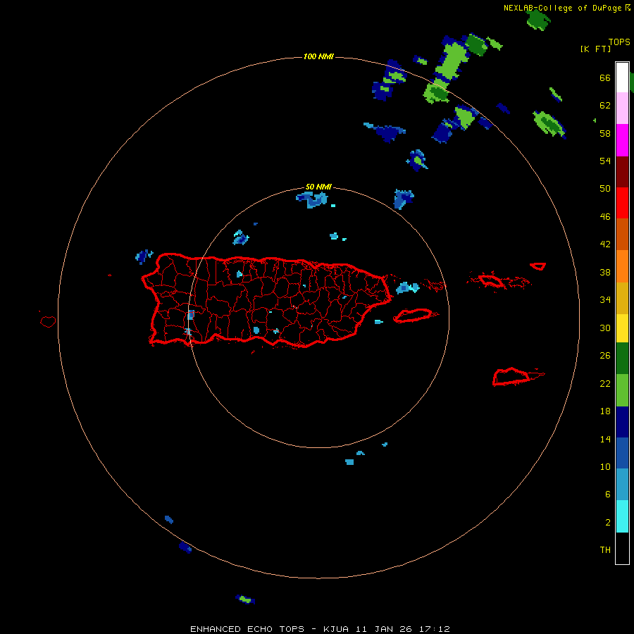This screenshot has height=634, width=634.
Task: Pick the magenta 58 legend swatch
Action: tap(622, 140)
